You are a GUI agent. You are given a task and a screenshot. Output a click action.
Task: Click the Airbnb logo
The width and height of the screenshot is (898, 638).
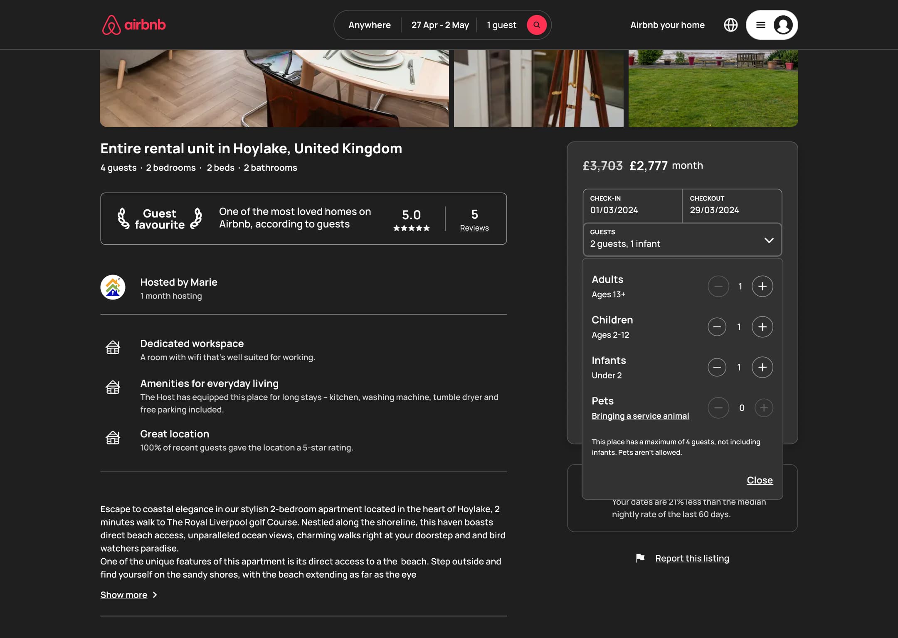pos(134,25)
